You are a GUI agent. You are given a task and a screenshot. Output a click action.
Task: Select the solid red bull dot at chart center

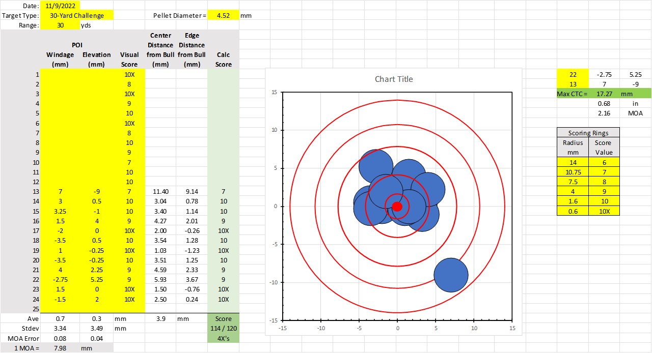coord(397,206)
